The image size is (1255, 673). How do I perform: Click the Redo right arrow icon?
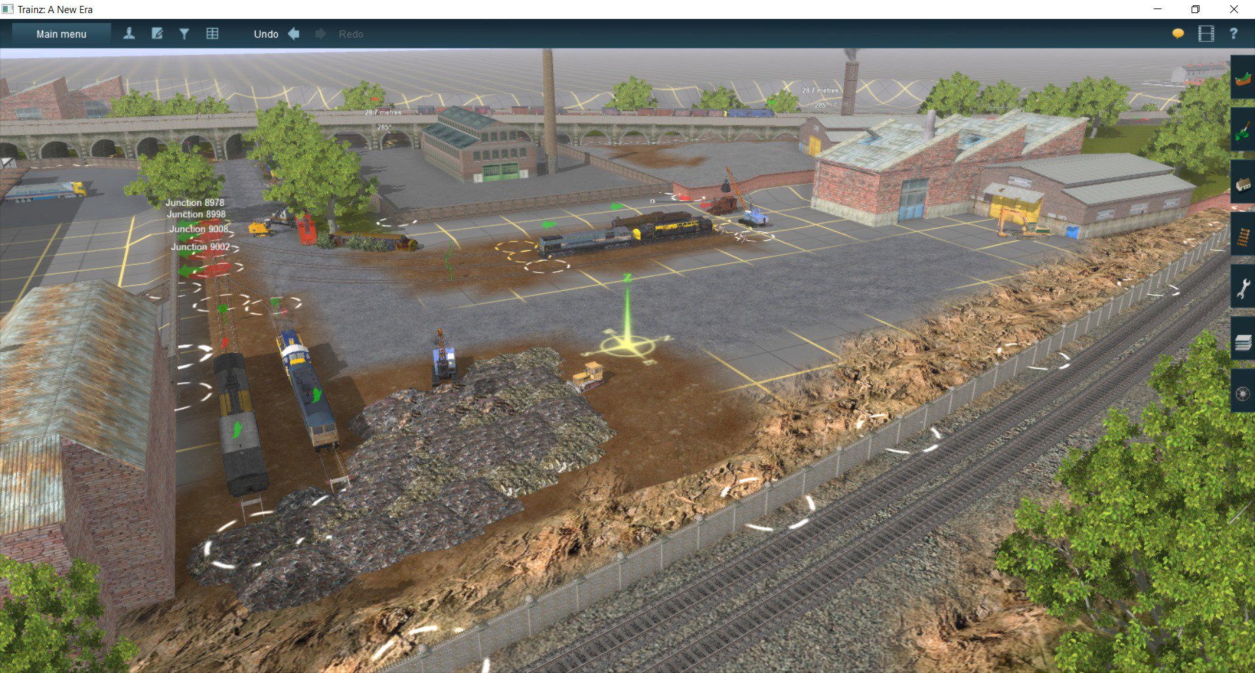tap(320, 34)
